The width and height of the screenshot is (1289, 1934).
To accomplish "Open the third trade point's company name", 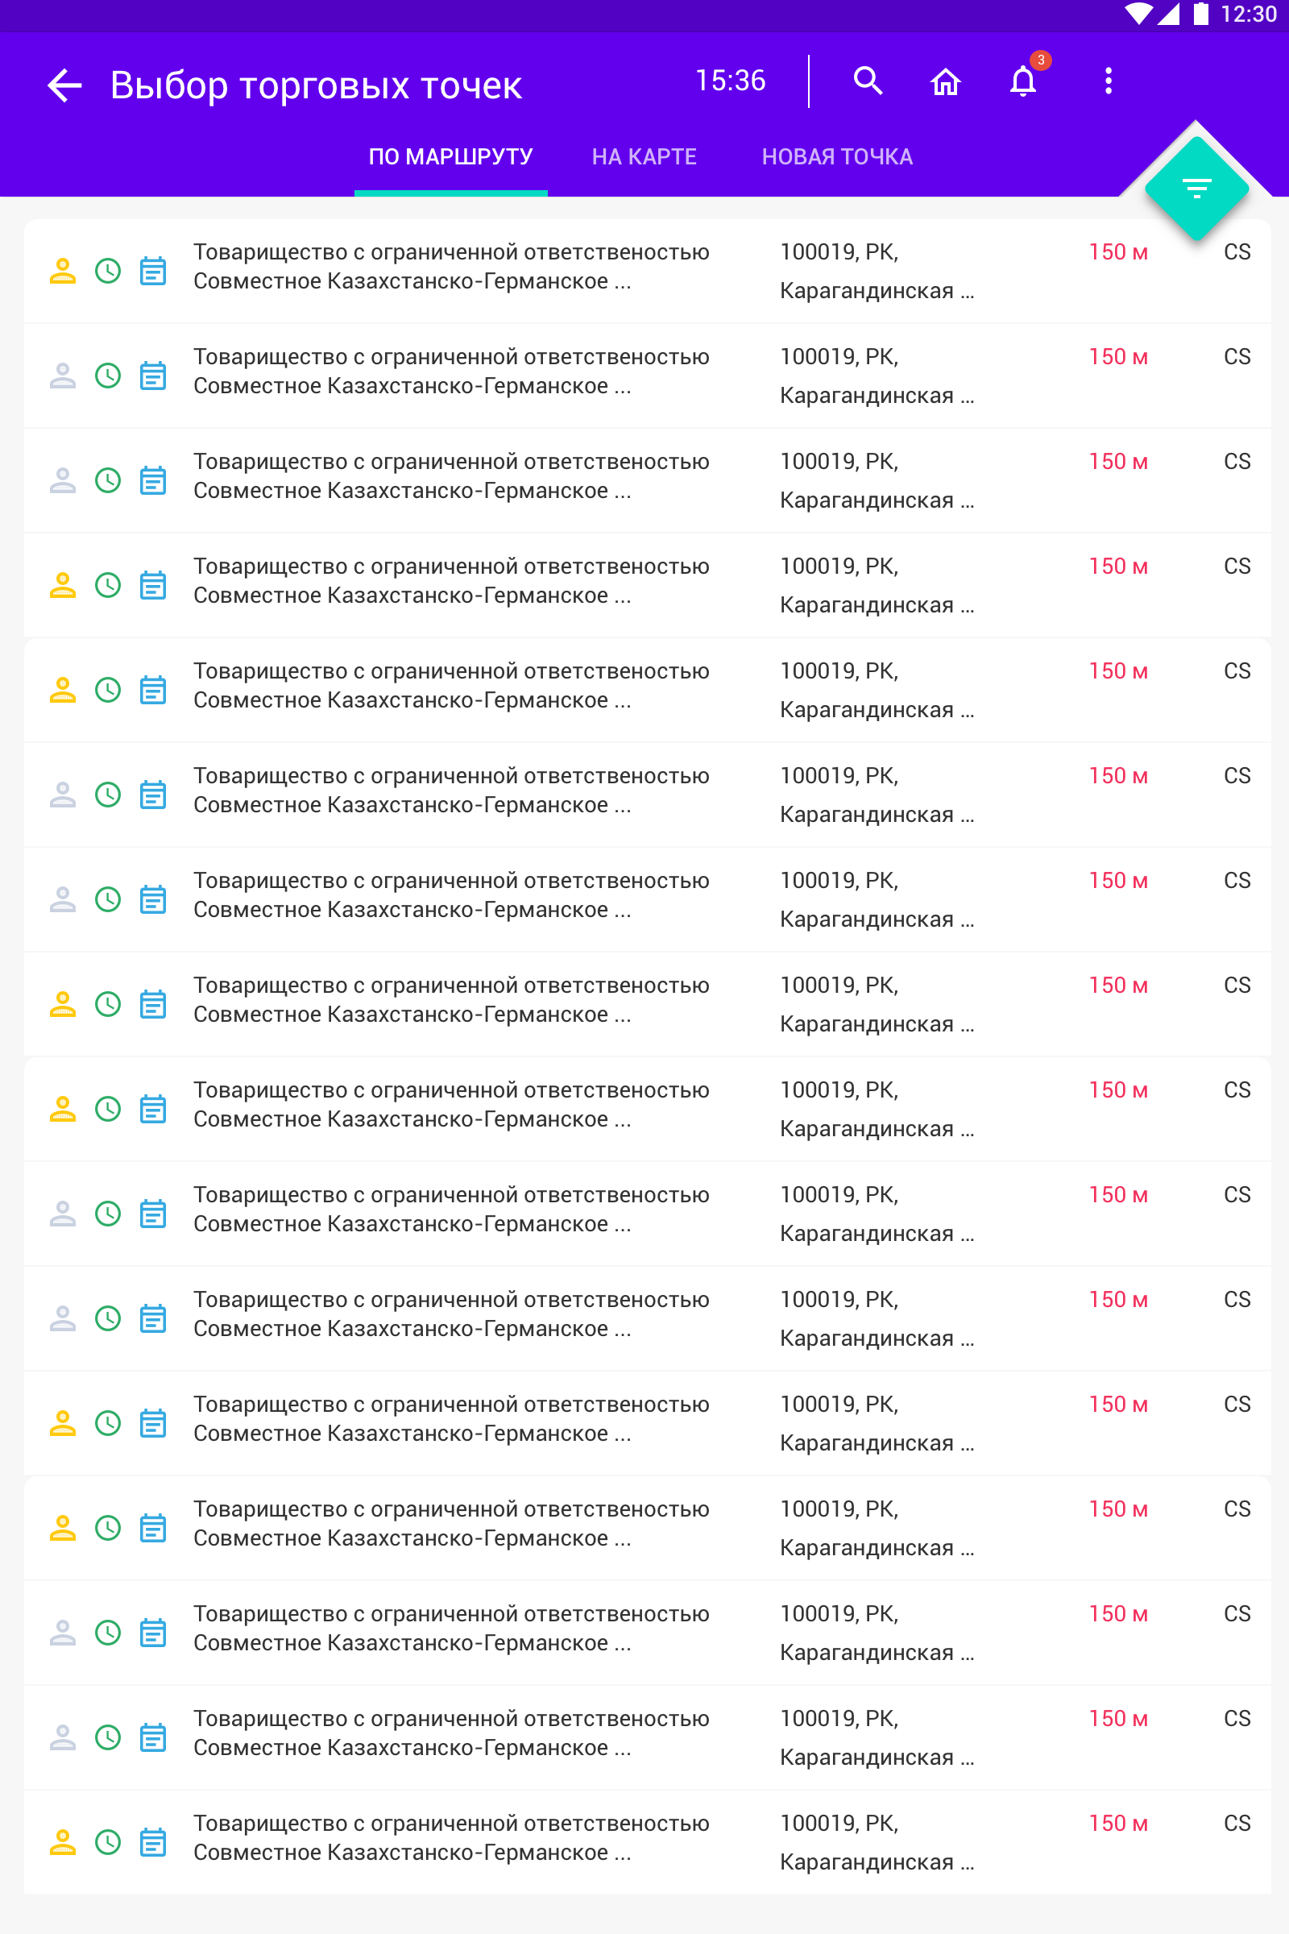I will tap(450, 476).
